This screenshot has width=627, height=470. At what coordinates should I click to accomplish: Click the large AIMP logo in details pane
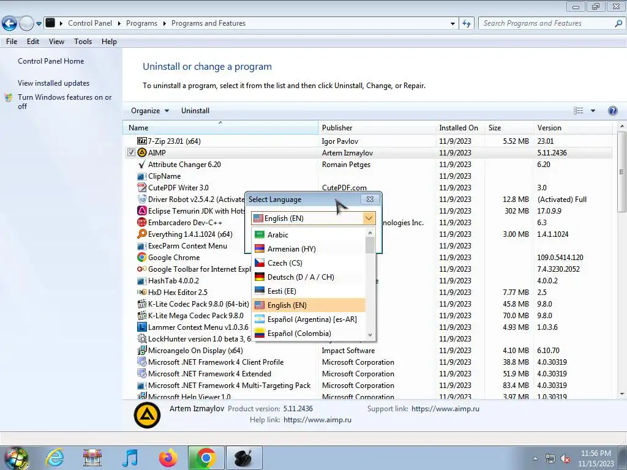[x=147, y=415]
